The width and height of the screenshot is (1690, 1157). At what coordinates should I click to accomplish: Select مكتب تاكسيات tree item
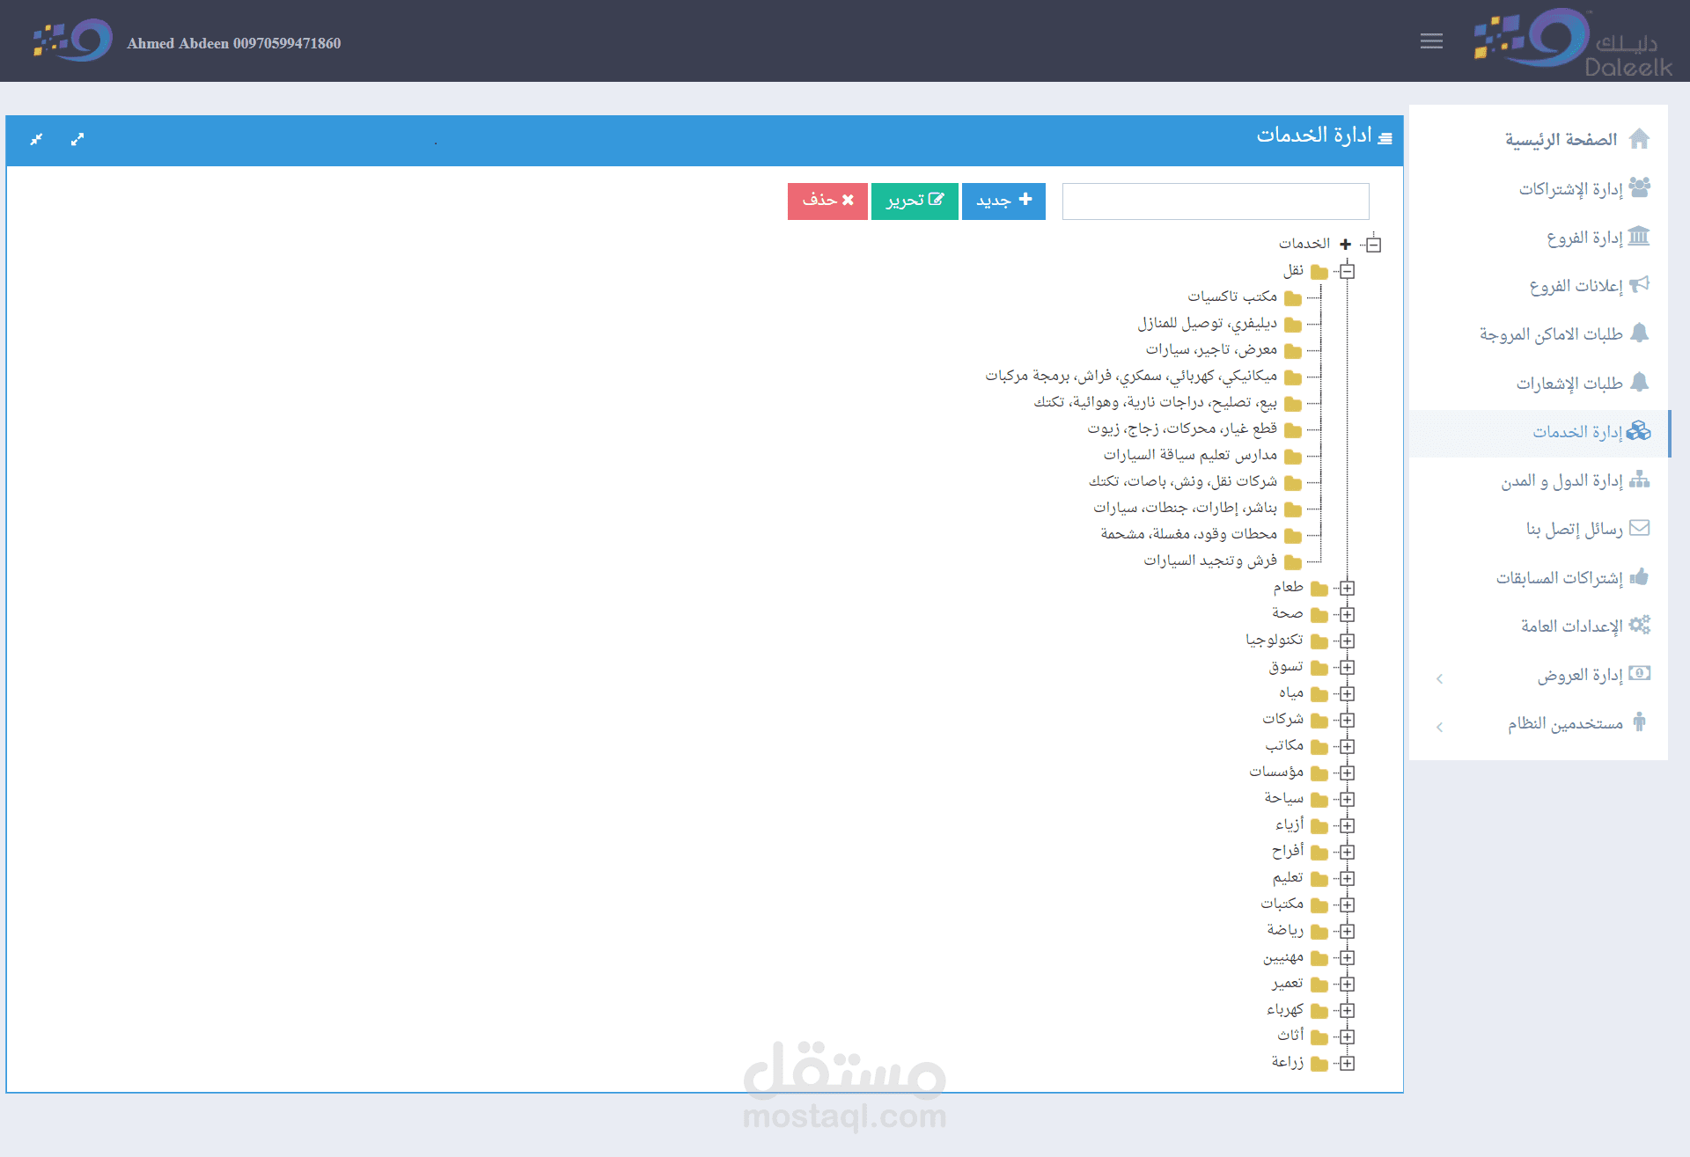(1232, 297)
